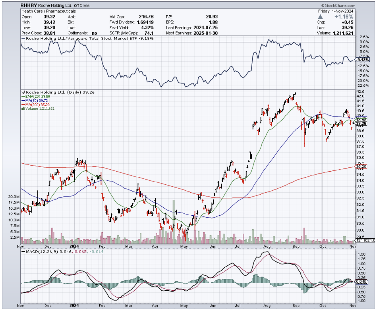The image size is (377, 312).
Task: Click the green up-triangle change arrow
Action: [x=329, y=17]
